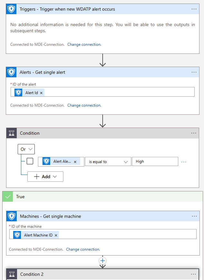Click Change connection under Alerts step

(x=84, y=105)
